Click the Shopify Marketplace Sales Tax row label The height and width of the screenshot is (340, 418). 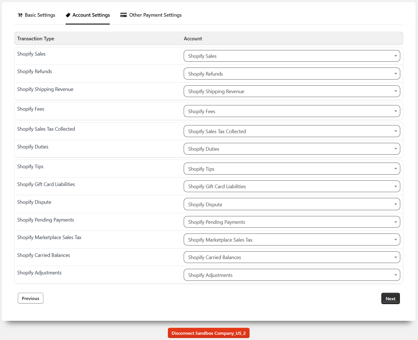coord(49,237)
